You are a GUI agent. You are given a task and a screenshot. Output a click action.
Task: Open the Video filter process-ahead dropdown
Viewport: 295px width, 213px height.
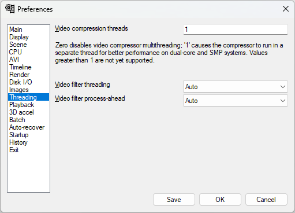pyautogui.click(x=236, y=101)
